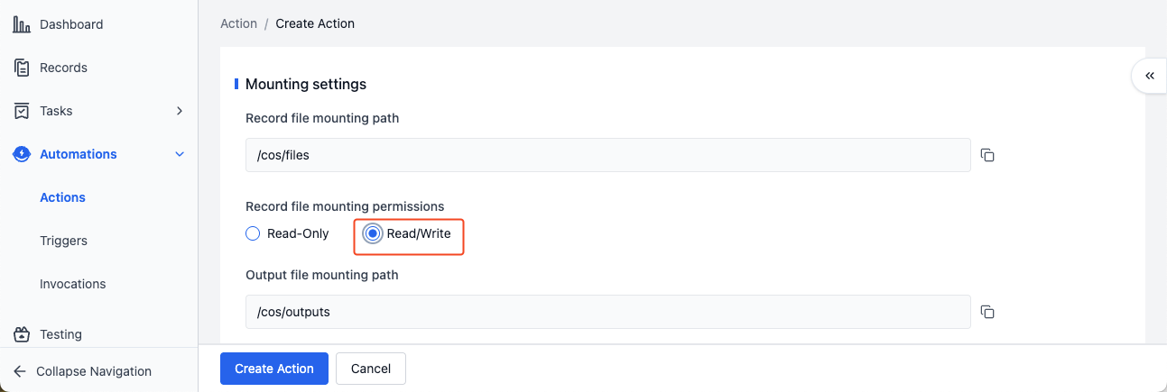The image size is (1167, 392).
Task: Select the Read/Write permission radio
Action: (x=372, y=233)
